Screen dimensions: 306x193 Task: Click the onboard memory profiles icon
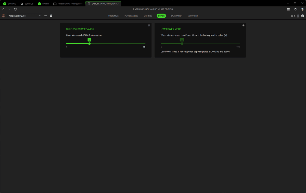coord(51,16)
